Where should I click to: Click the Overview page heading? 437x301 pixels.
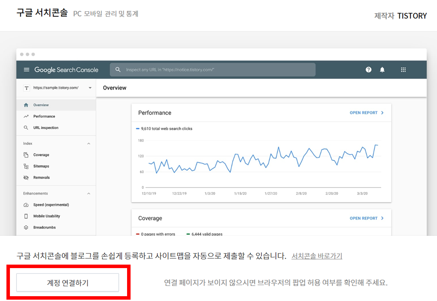(114, 88)
